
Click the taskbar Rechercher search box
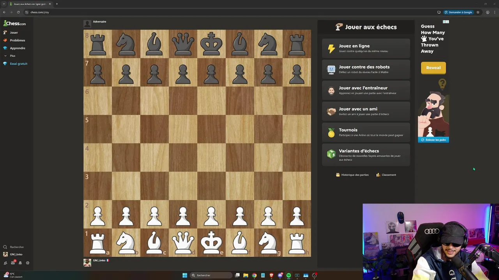click(210, 275)
